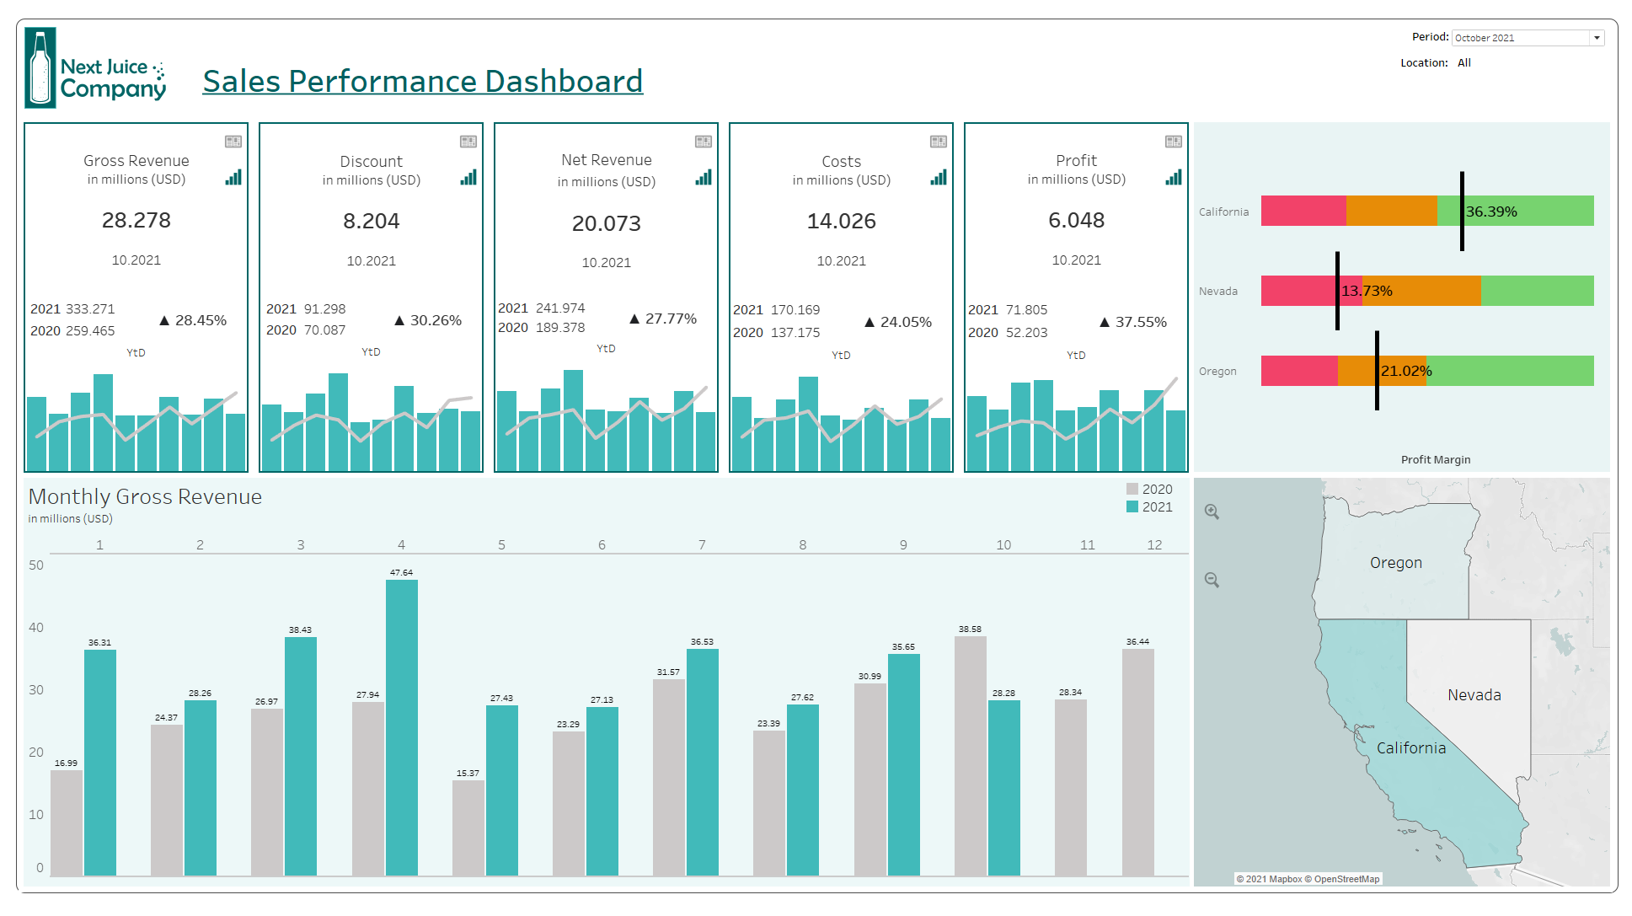
Task: Open the Sales Performance Dashboard title link
Action: click(422, 82)
